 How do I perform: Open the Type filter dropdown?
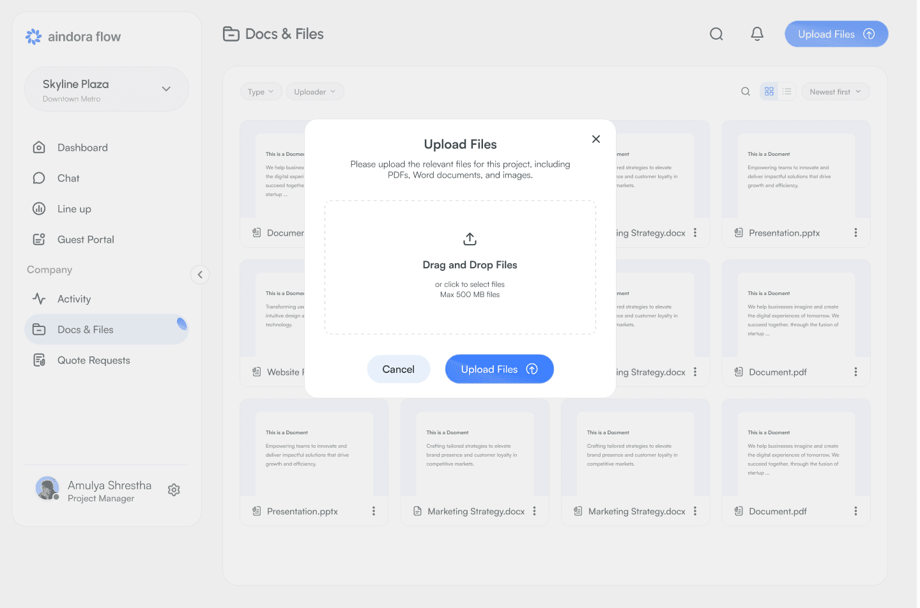click(x=261, y=92)
